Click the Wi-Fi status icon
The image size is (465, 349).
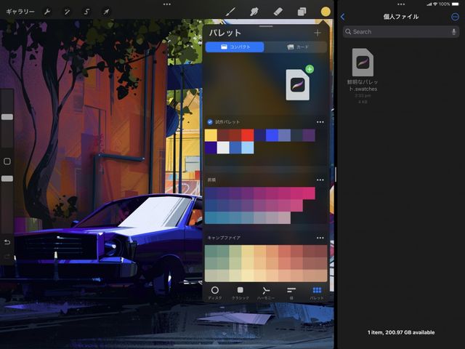click(x=435, y=4)
